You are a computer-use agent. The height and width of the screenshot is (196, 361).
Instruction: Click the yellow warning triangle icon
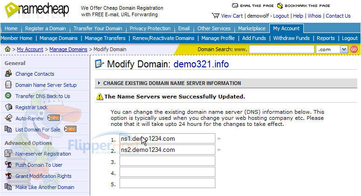point(100,97)
